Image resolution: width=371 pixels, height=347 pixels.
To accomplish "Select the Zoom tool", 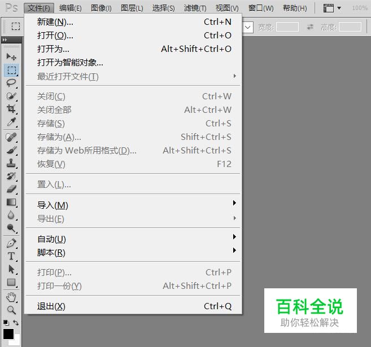I will (11, 310).
